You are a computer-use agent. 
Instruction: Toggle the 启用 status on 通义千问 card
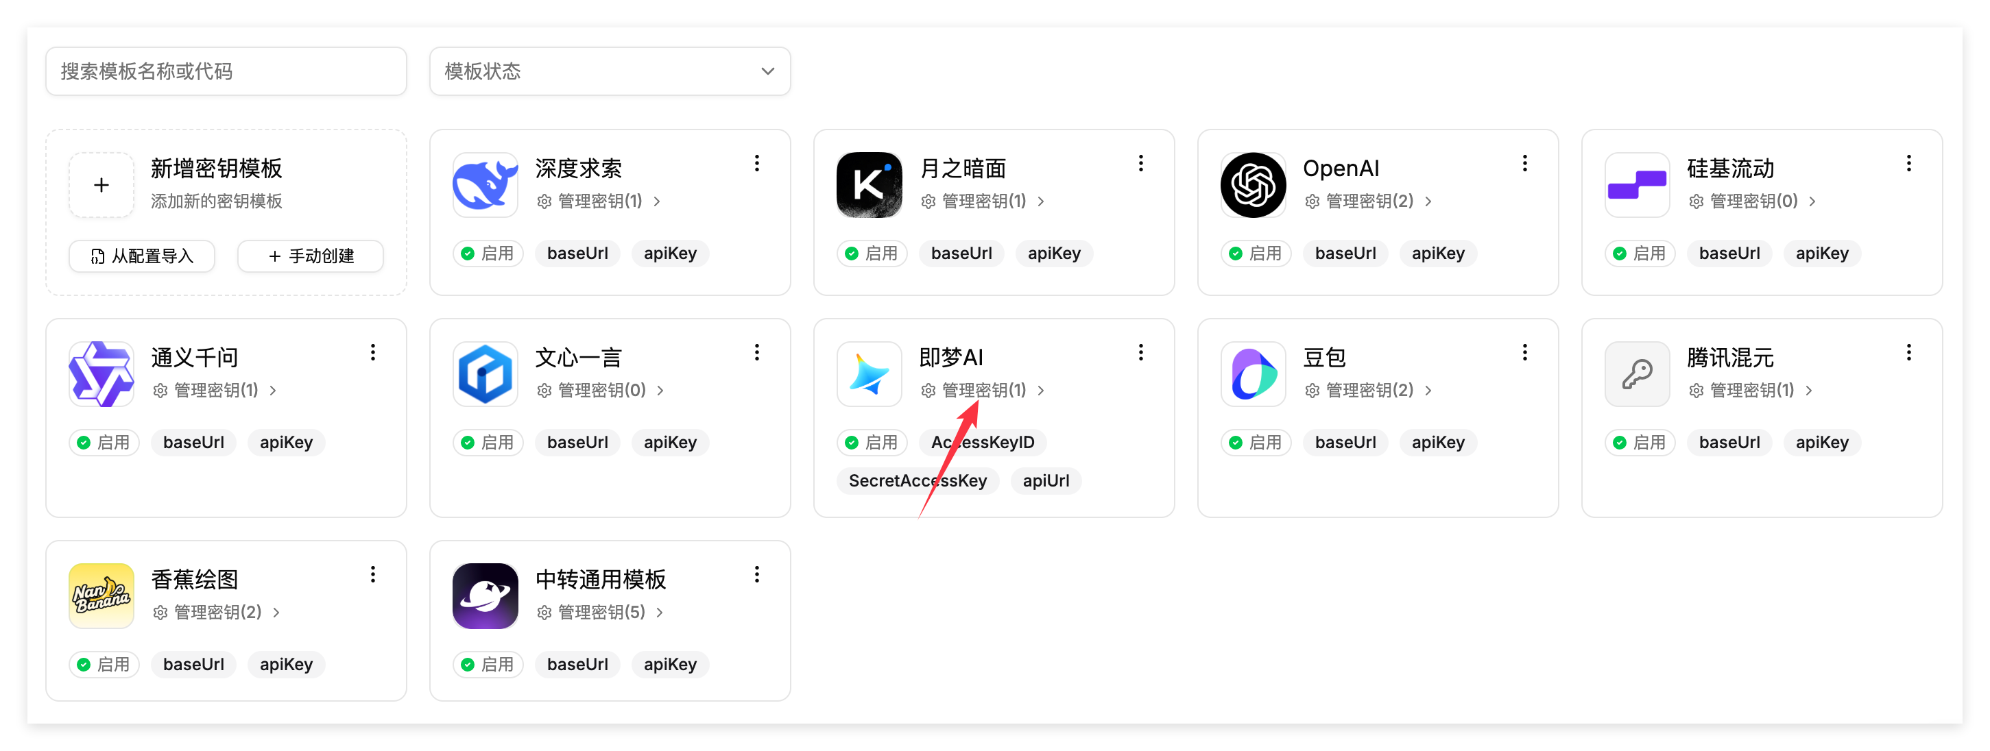click(104, 442)
